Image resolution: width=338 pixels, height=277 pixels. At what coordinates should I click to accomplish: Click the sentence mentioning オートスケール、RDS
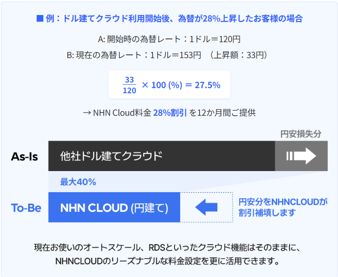[169, 247]
